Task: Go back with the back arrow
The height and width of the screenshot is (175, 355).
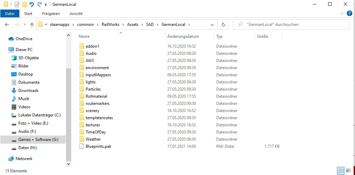Action: (x=7, y=25)
